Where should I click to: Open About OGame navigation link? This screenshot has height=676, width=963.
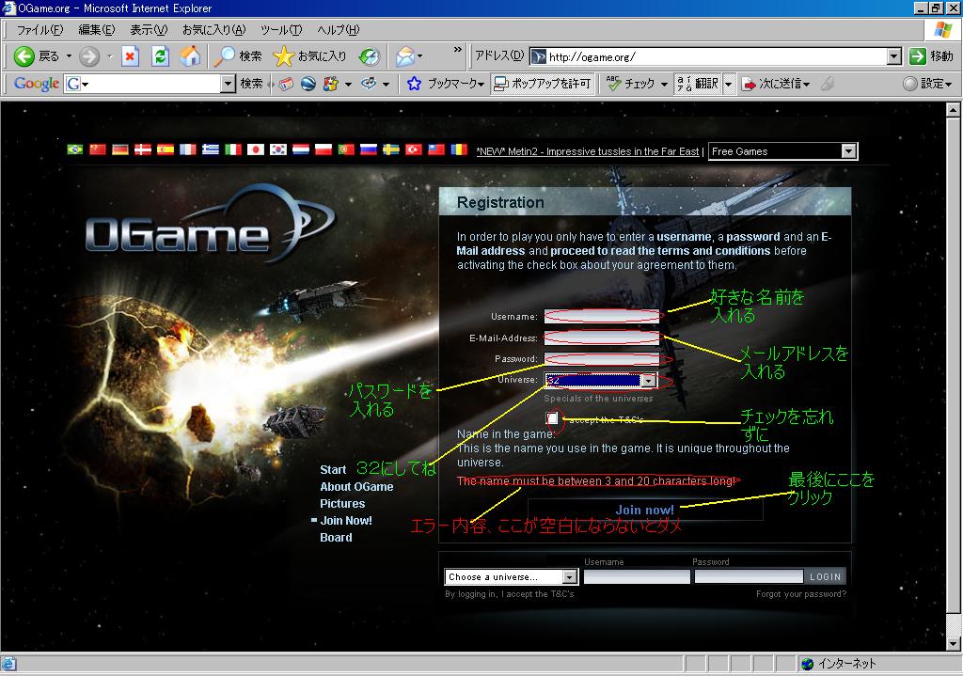click(356, 487)
